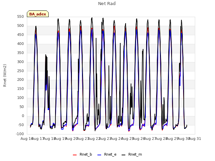This screenshot has height=161, width=215.
Task: Click the 500 y-axis tick label
Action: 20,26
